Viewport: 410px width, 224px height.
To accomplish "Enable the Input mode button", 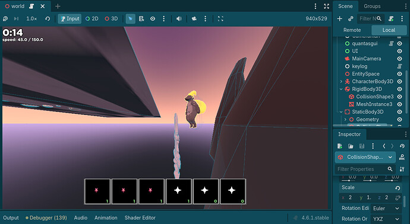I will click(70, 19).
